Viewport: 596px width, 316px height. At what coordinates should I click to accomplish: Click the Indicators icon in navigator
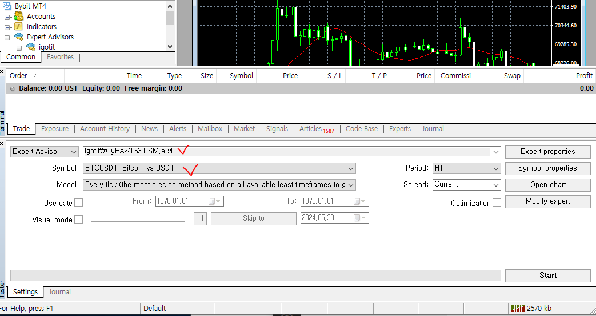point(18,27)
